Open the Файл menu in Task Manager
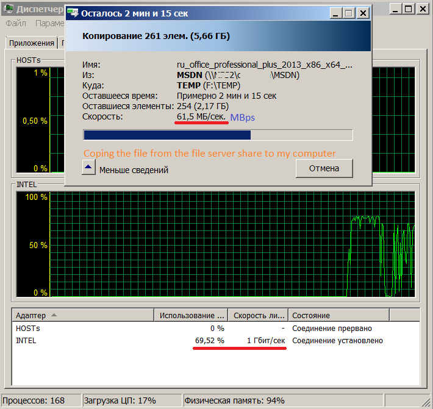The height and width of the screenshot is (409, 433). pyautogui.click(x=16, y=23)
